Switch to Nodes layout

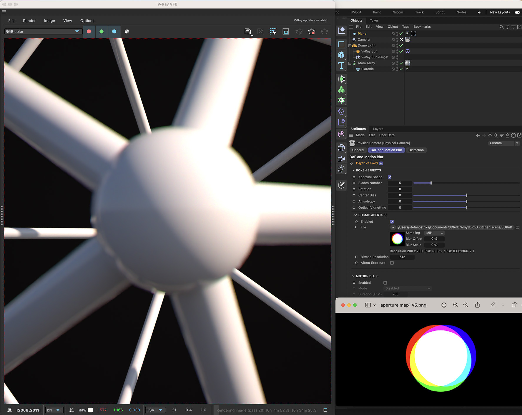coord(461,12)
